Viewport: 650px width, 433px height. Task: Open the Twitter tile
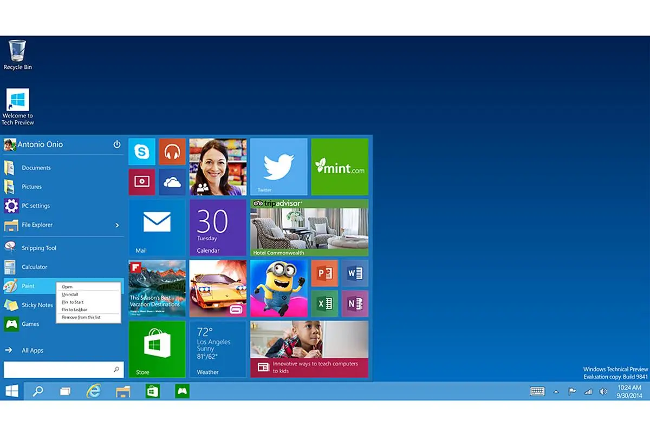coord(278,167)
